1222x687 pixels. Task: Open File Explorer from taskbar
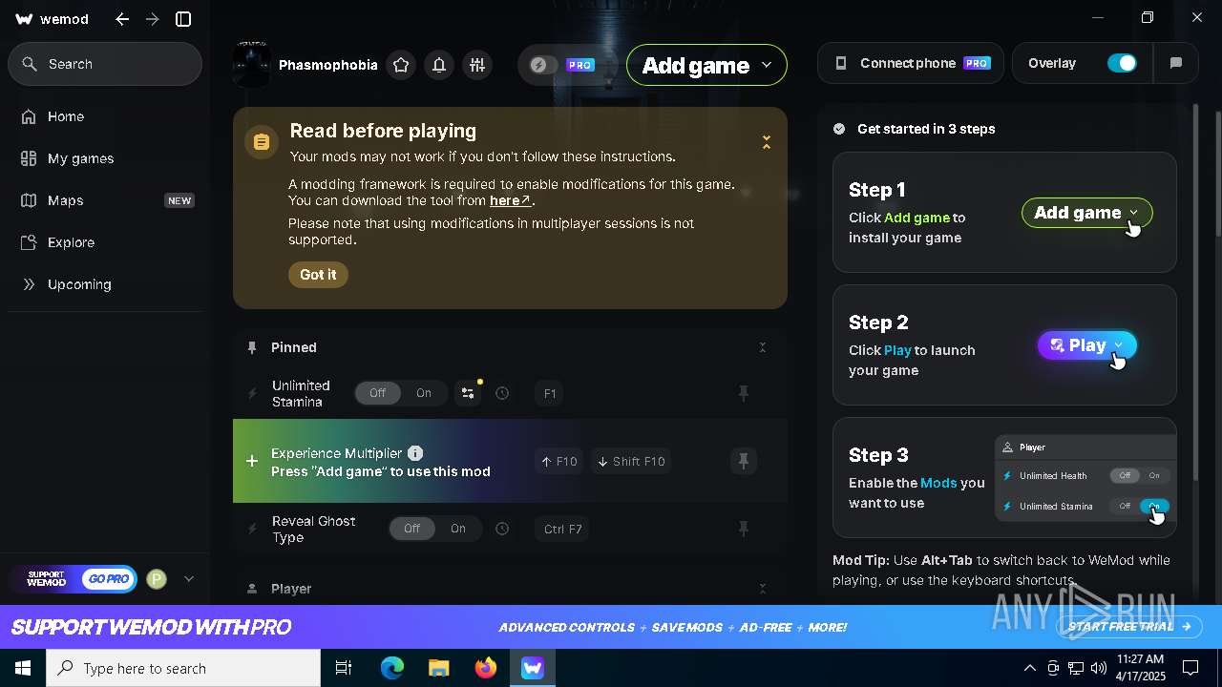pyautogui.click(x=438, y=668)
